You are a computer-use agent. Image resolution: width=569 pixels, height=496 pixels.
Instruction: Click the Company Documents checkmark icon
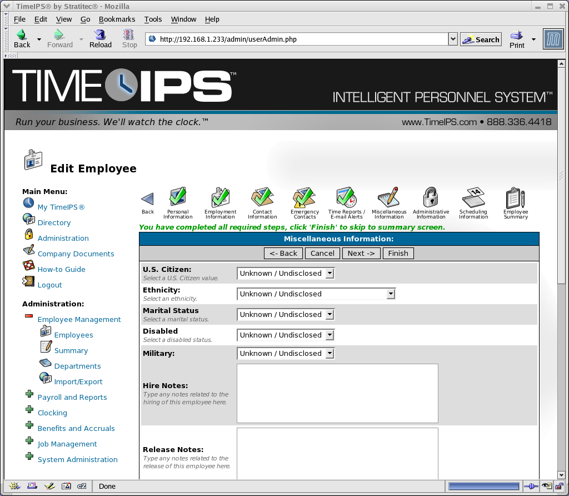tap(29, 250)
